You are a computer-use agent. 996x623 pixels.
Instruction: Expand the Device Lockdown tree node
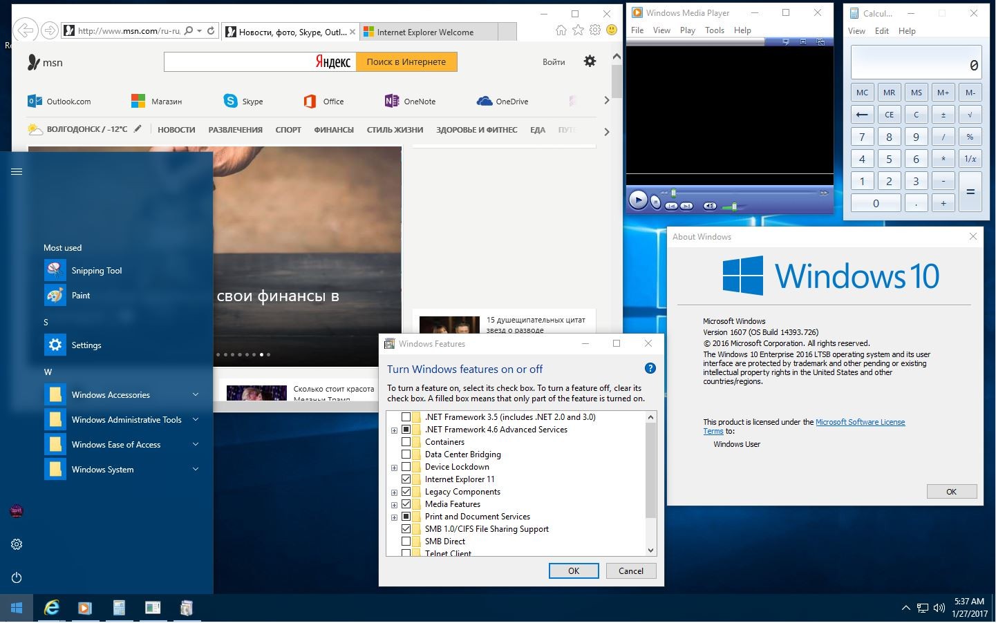click(394, 468)
